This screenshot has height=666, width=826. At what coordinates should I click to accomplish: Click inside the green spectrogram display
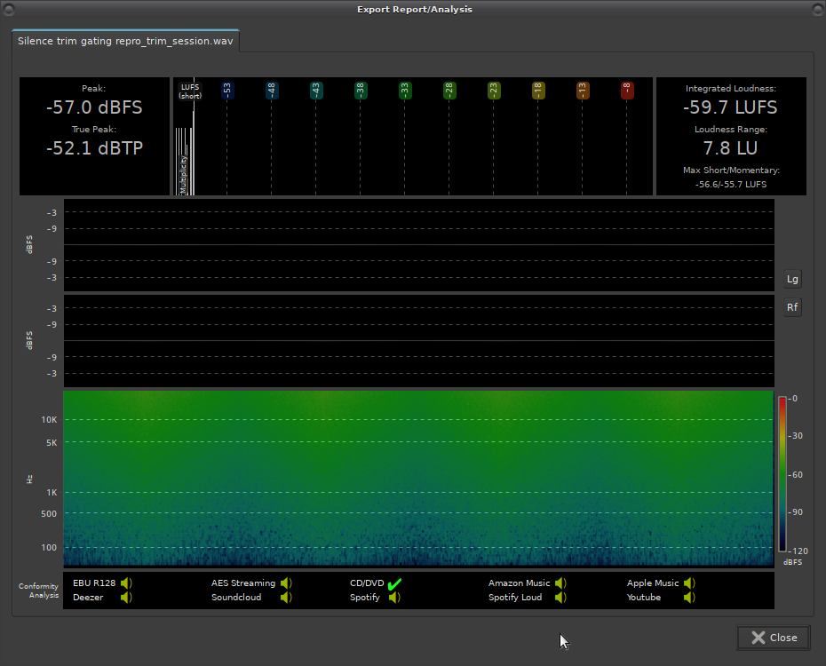click(x=417, y=478)
